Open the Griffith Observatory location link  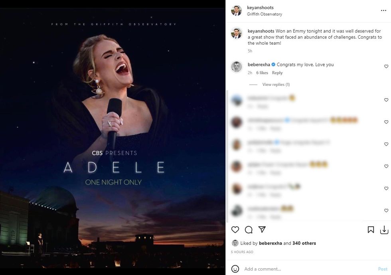(x=265, y=14)
